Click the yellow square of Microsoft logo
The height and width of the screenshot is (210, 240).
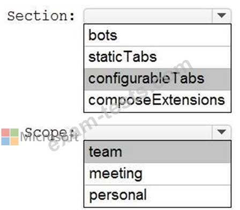[14, 141]
